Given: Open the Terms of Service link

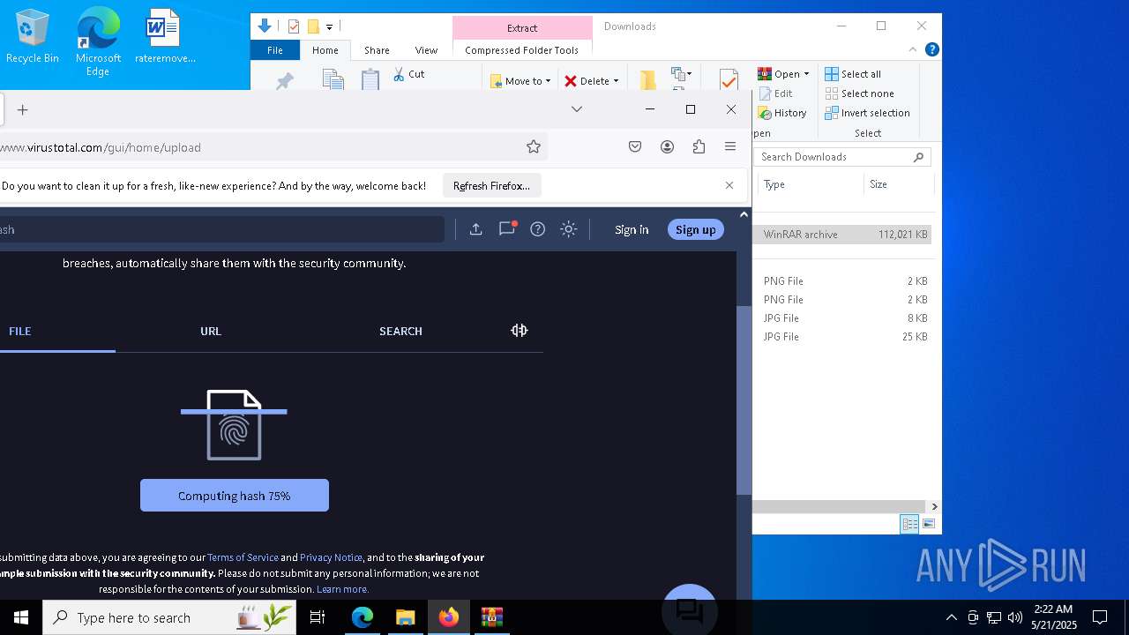Looking at the screenshot, I should click(x=243, y=557).
